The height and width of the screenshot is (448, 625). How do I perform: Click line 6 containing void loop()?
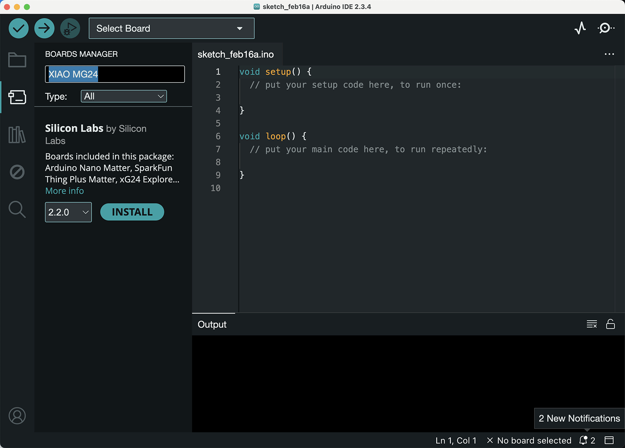273,136
